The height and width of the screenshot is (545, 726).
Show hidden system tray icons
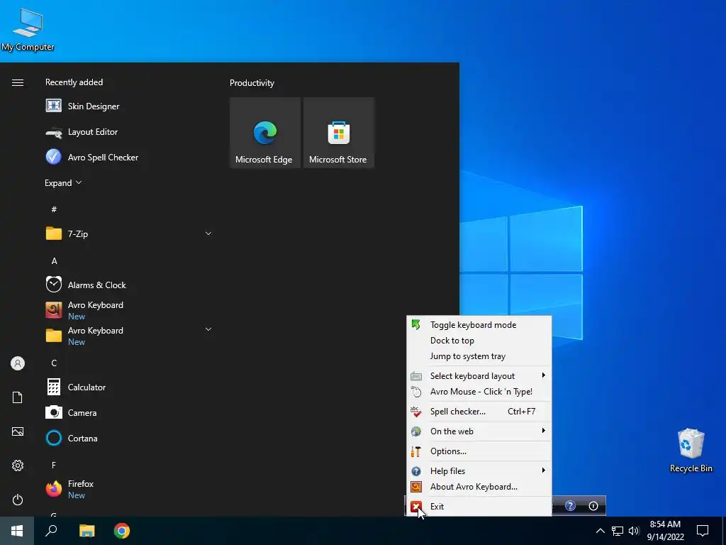click(x=600, y=531)
